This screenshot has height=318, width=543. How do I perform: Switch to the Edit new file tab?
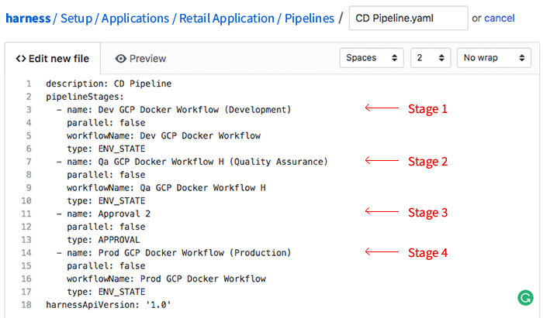click(53, 59)
